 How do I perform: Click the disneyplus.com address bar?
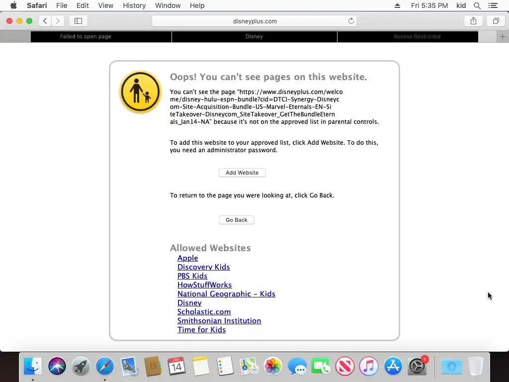254,21
